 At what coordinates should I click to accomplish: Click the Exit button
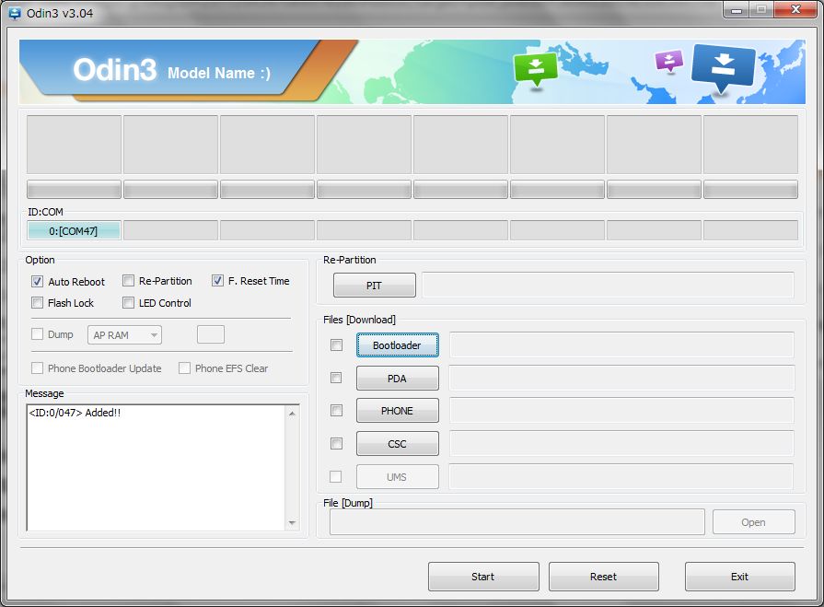pos(740,577)
